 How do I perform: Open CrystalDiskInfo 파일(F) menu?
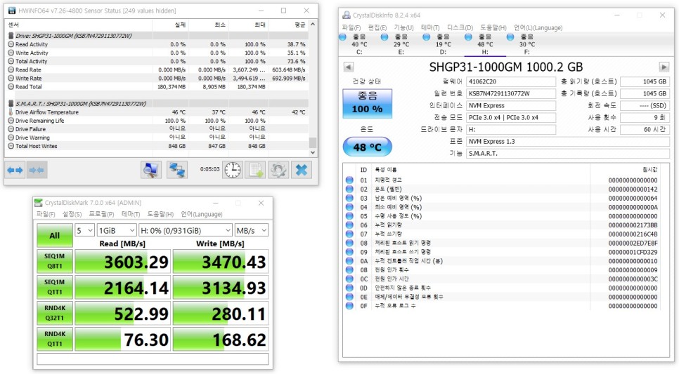click(x=351, y=27)
